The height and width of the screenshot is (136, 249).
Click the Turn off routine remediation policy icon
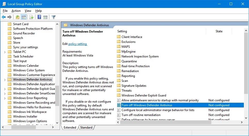pos(119,115)
